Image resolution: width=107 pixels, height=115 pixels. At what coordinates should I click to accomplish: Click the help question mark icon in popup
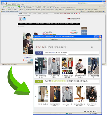click(x=92, y=47)
